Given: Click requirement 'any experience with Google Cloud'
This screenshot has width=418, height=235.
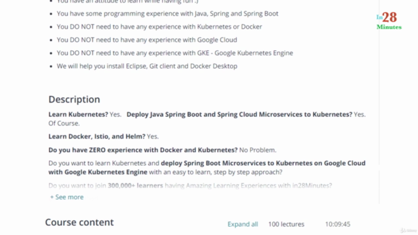Looking at the screenshot, I should click(147, 40).
